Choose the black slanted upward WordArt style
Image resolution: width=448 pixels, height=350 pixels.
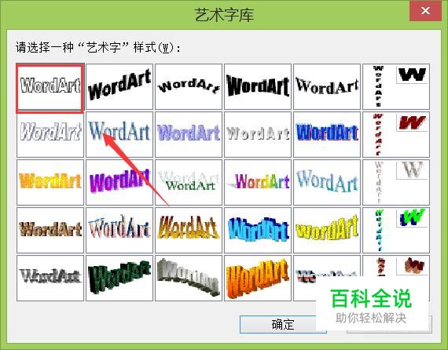pyautogui.click(x=119, y=87)
